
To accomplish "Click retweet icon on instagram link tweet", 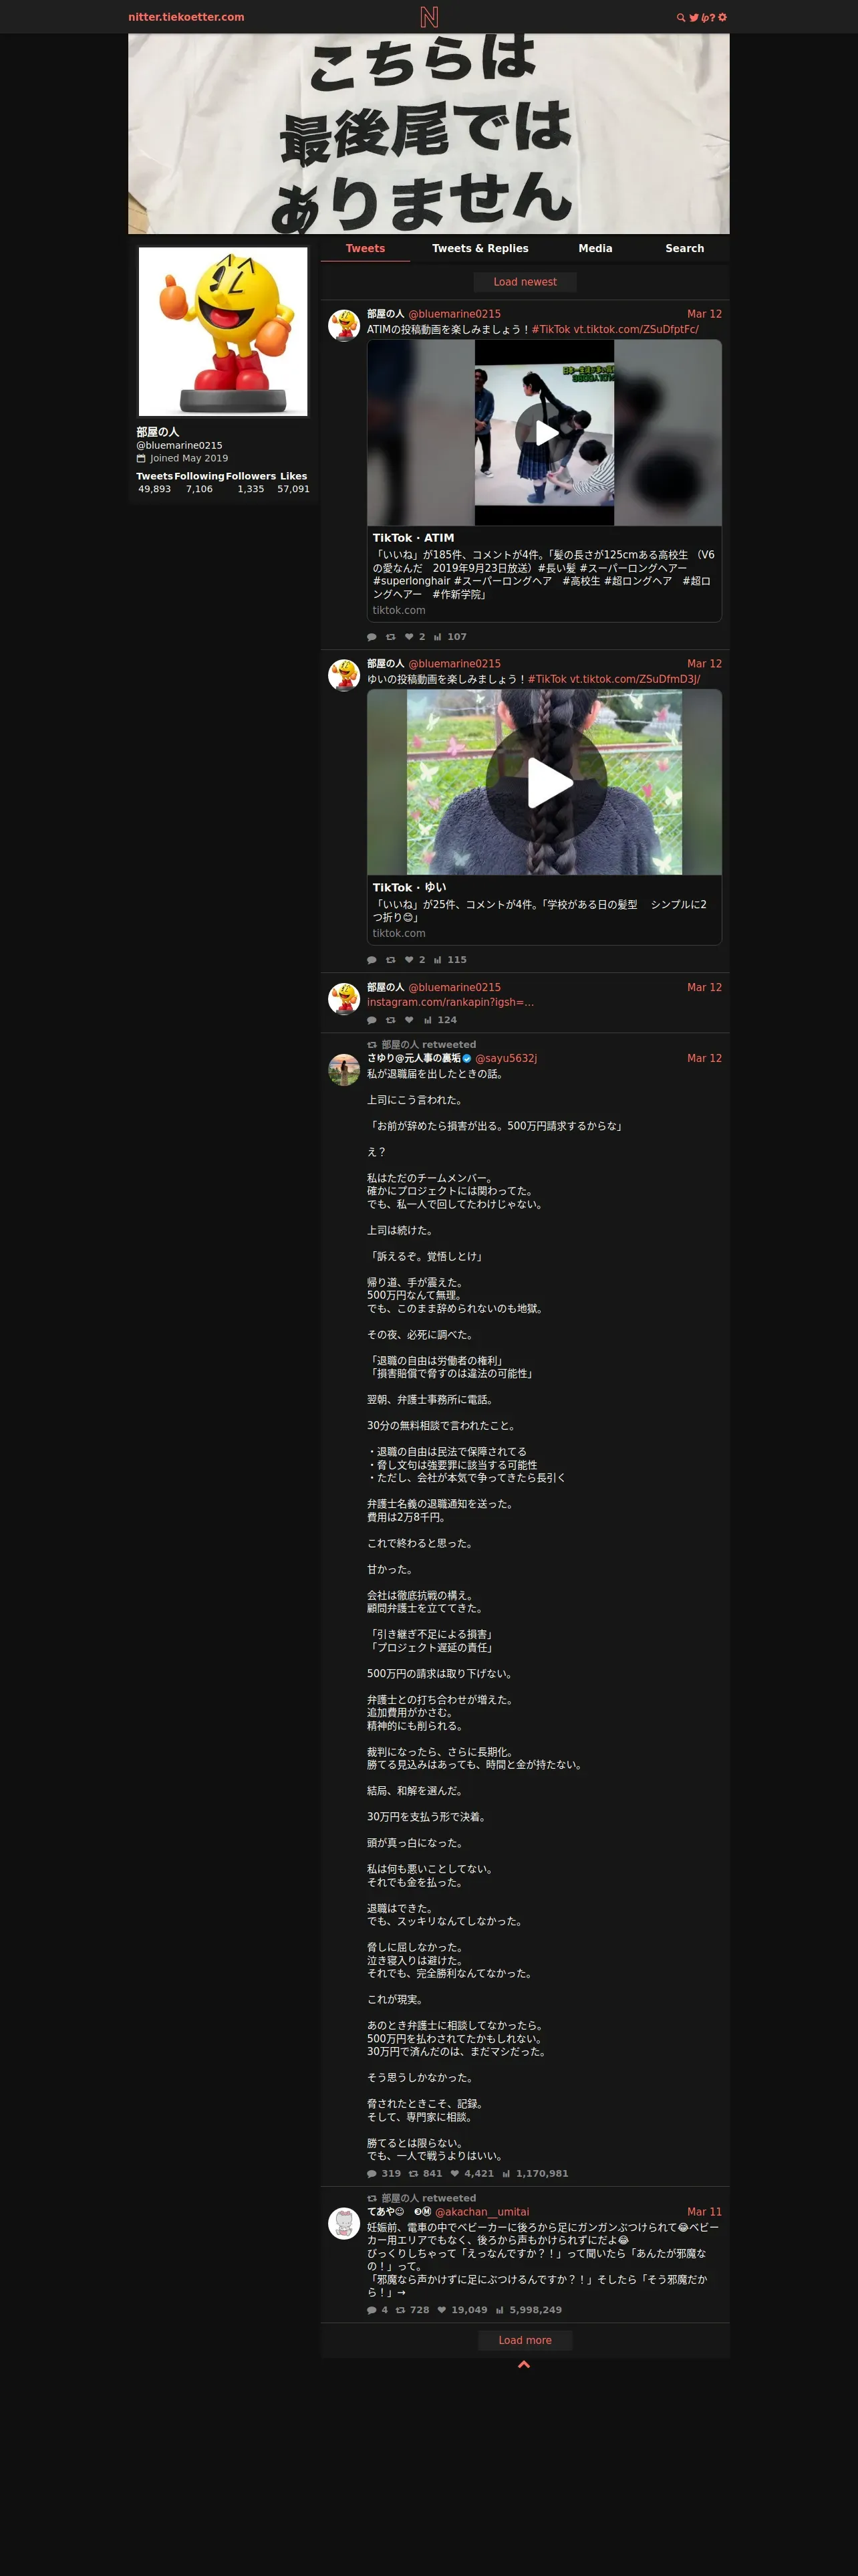I will tap(390, 1020).
